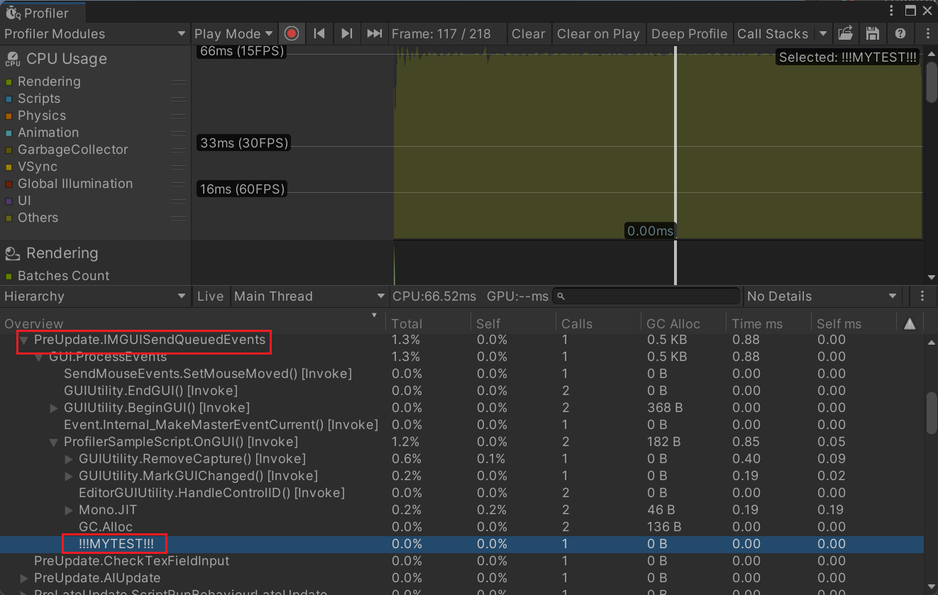Go to next frame button
This screenshot has height=595, width=938.
coord(346,33)
